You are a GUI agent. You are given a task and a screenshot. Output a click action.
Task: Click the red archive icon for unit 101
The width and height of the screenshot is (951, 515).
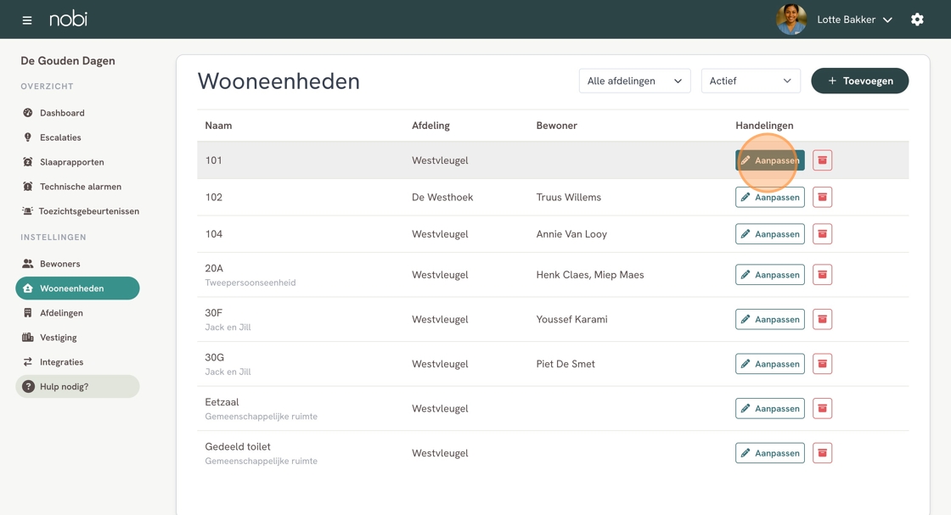[822, 160]
